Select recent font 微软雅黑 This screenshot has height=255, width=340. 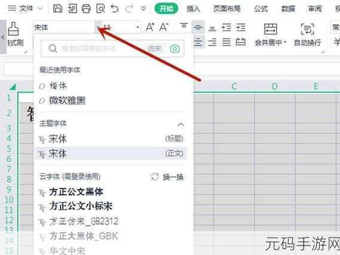[67, 101]
